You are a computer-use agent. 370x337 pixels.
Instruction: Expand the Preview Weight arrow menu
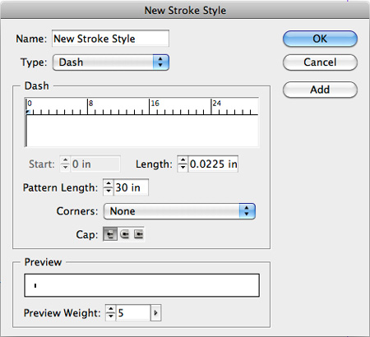[x=156, y=312]
